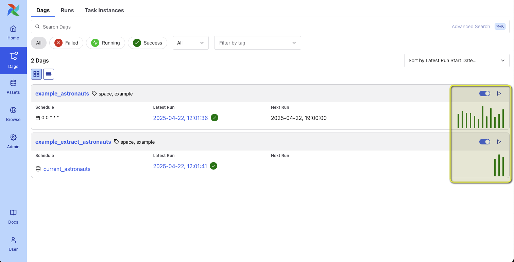Click the search magnifier icon

(37, 27)
